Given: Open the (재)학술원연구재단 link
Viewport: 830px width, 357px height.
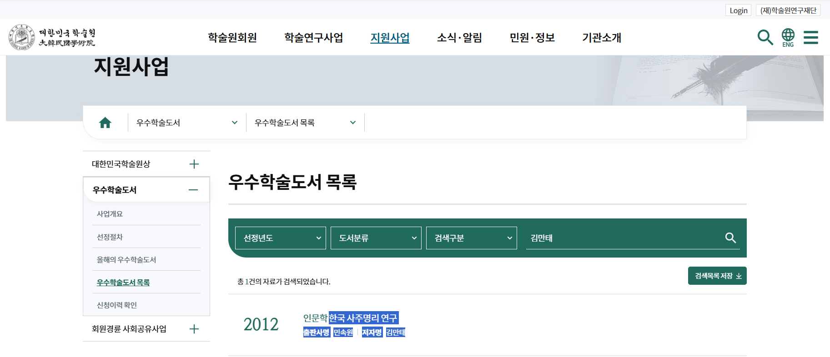Looking at the screenshot, I should pos(788,10).
